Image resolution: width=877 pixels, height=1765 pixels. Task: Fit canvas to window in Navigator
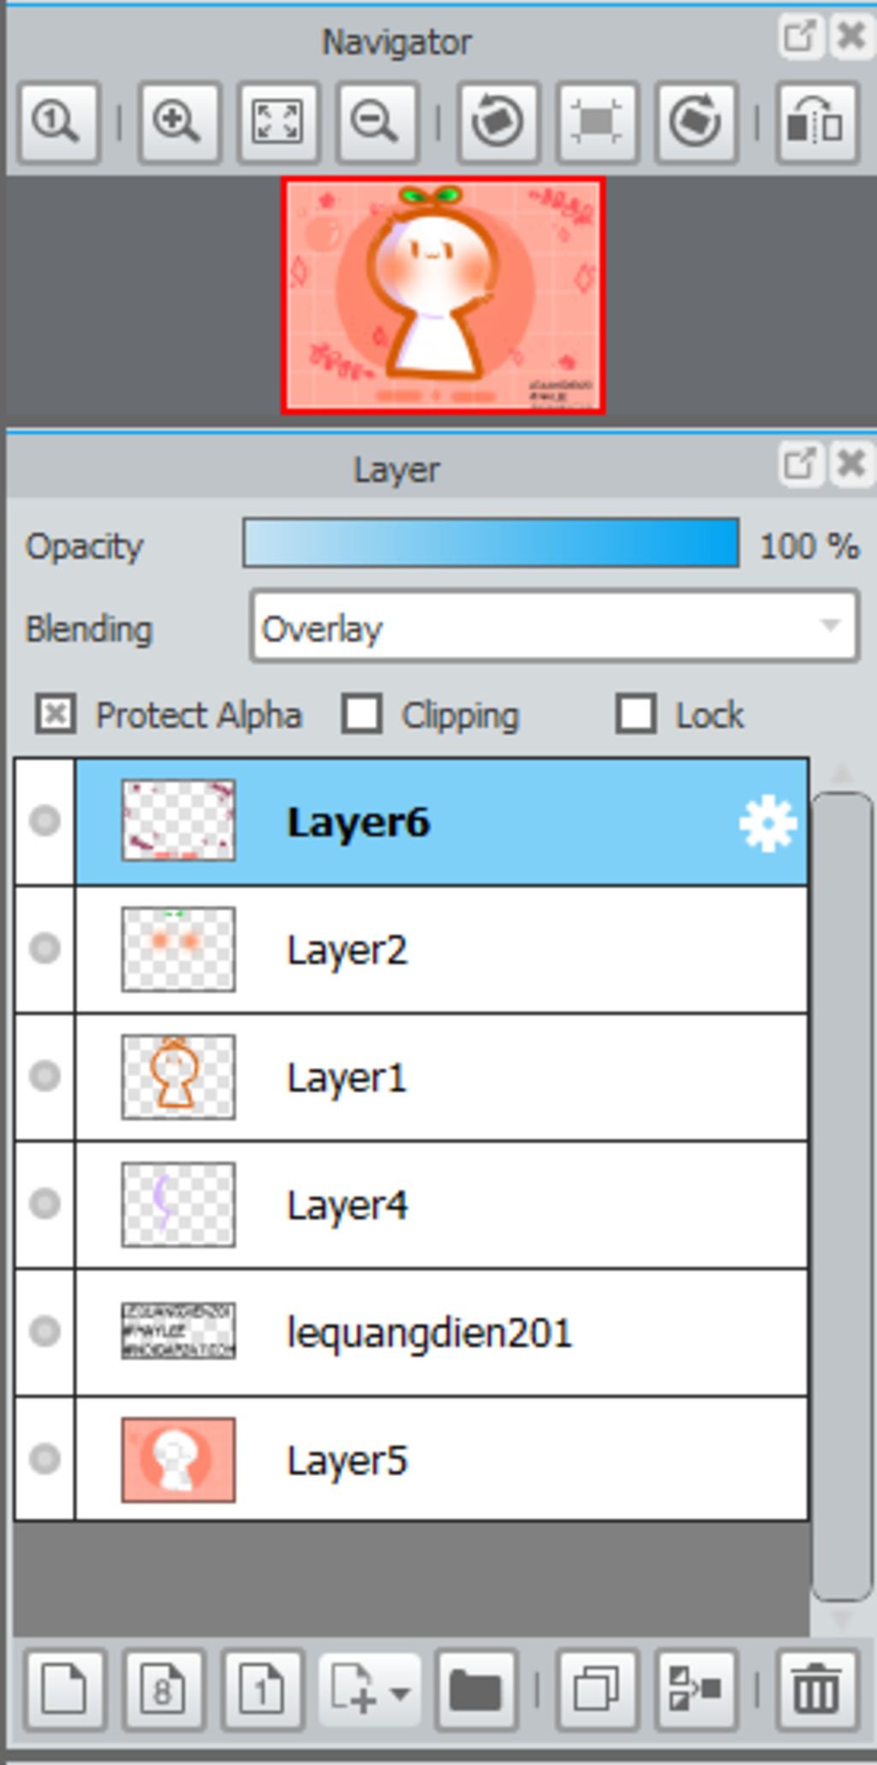tap(277, 122)
